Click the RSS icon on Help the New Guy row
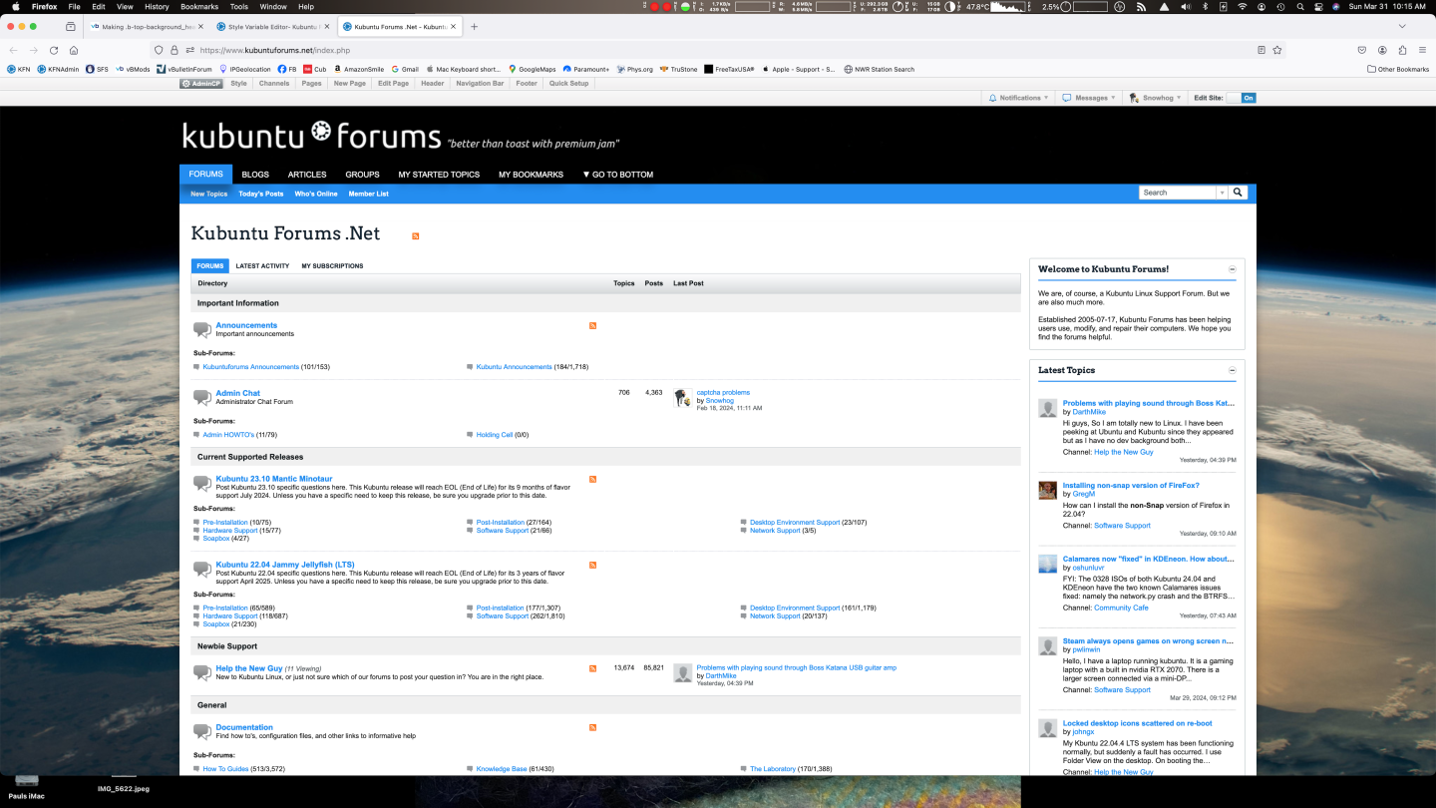This screenshot has width=1436, height=808. point(592,668)
